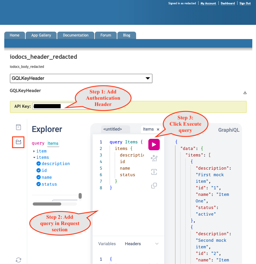Close the Items query tab
Viewport: 256px width, 264px height.
tap(158, 129)
